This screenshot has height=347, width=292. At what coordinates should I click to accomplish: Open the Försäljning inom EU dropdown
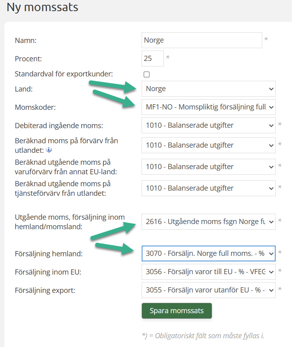[208, 272]
